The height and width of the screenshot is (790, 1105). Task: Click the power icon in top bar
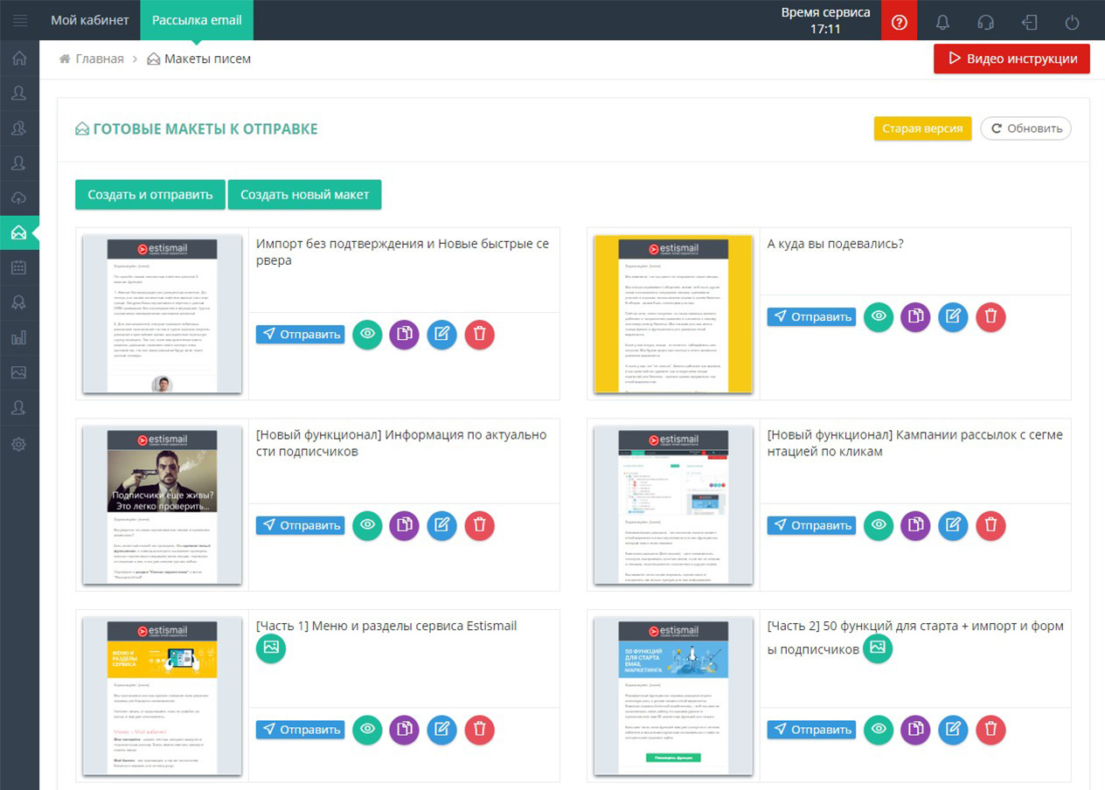tap(1072, 22)
